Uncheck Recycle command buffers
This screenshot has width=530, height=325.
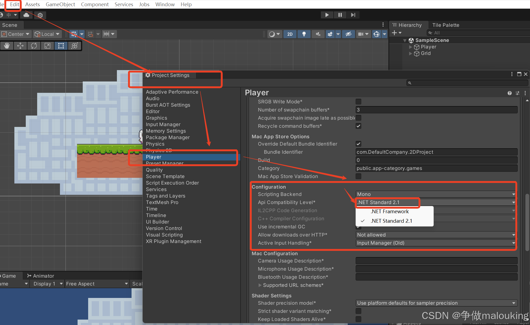tap(358, 126)
